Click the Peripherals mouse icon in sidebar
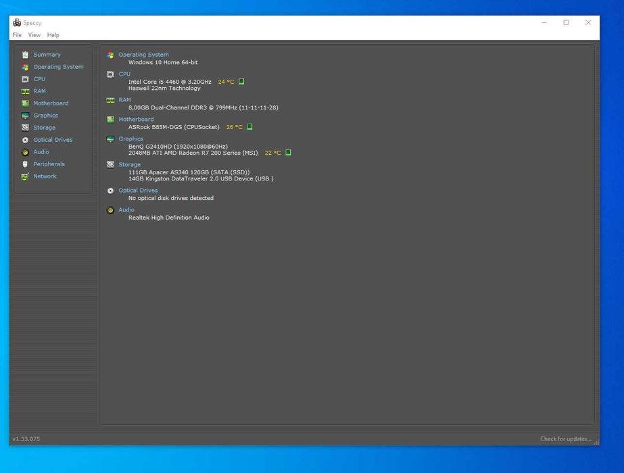This screenshot has width=624, height=473. point(25,164)
